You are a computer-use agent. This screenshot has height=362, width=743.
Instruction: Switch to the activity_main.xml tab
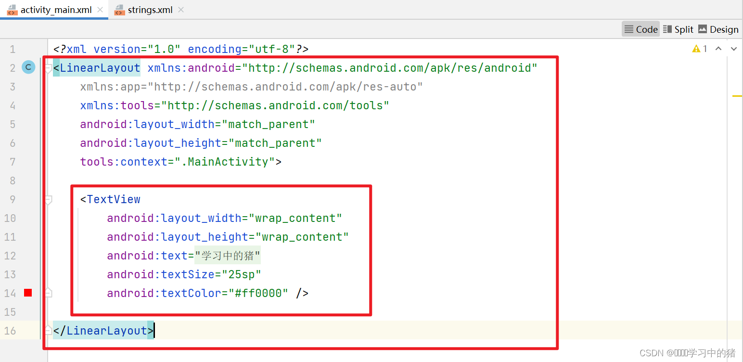point(56,10)
